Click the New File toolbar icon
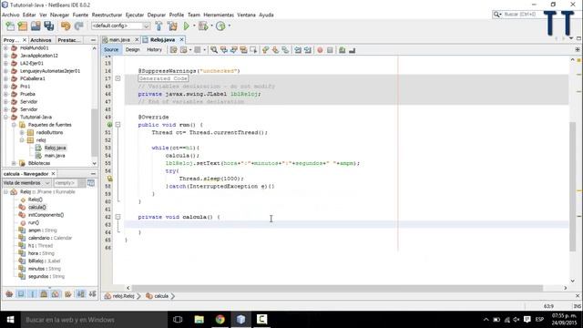 click(10, 26)
